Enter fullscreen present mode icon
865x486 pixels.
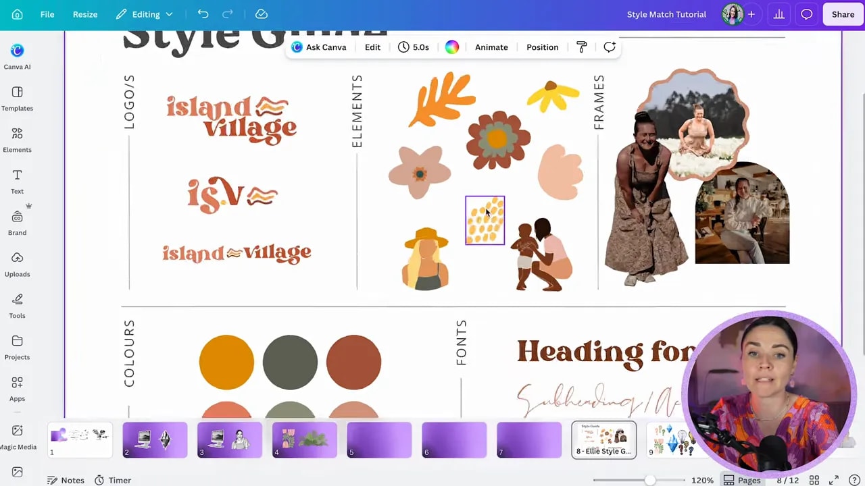[834, 480]
